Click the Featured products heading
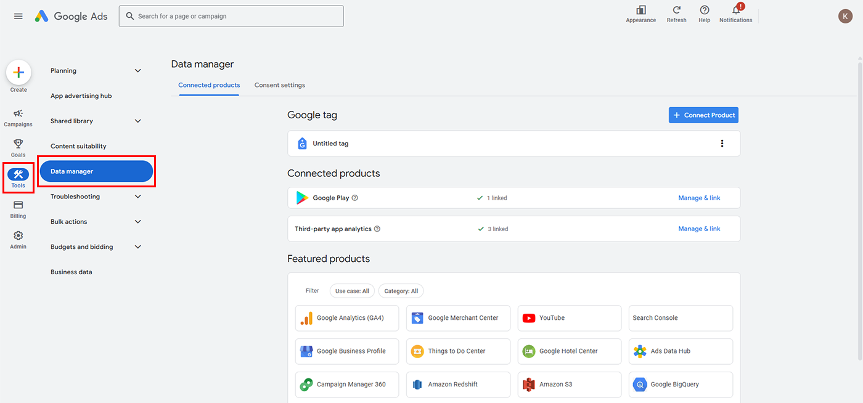 [329, 259]
